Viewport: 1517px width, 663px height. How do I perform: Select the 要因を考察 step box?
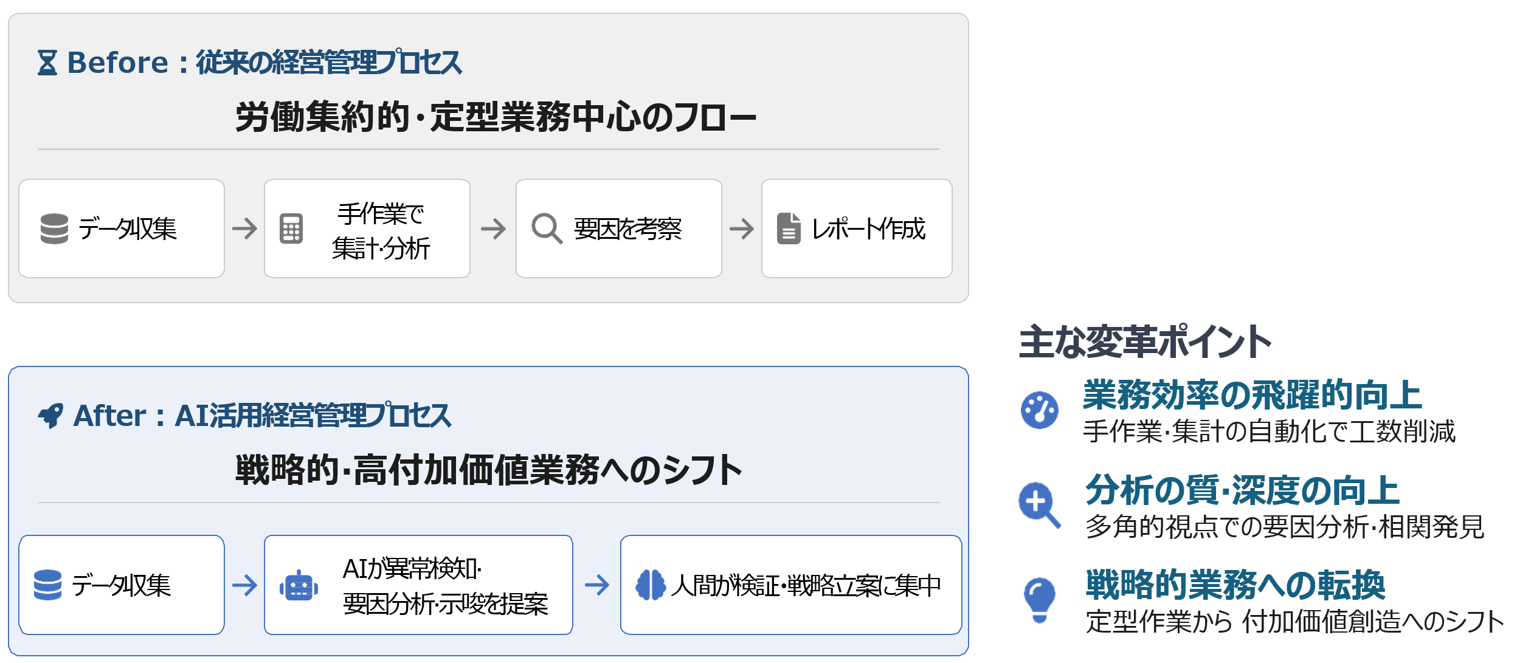[x=618, y=228]
